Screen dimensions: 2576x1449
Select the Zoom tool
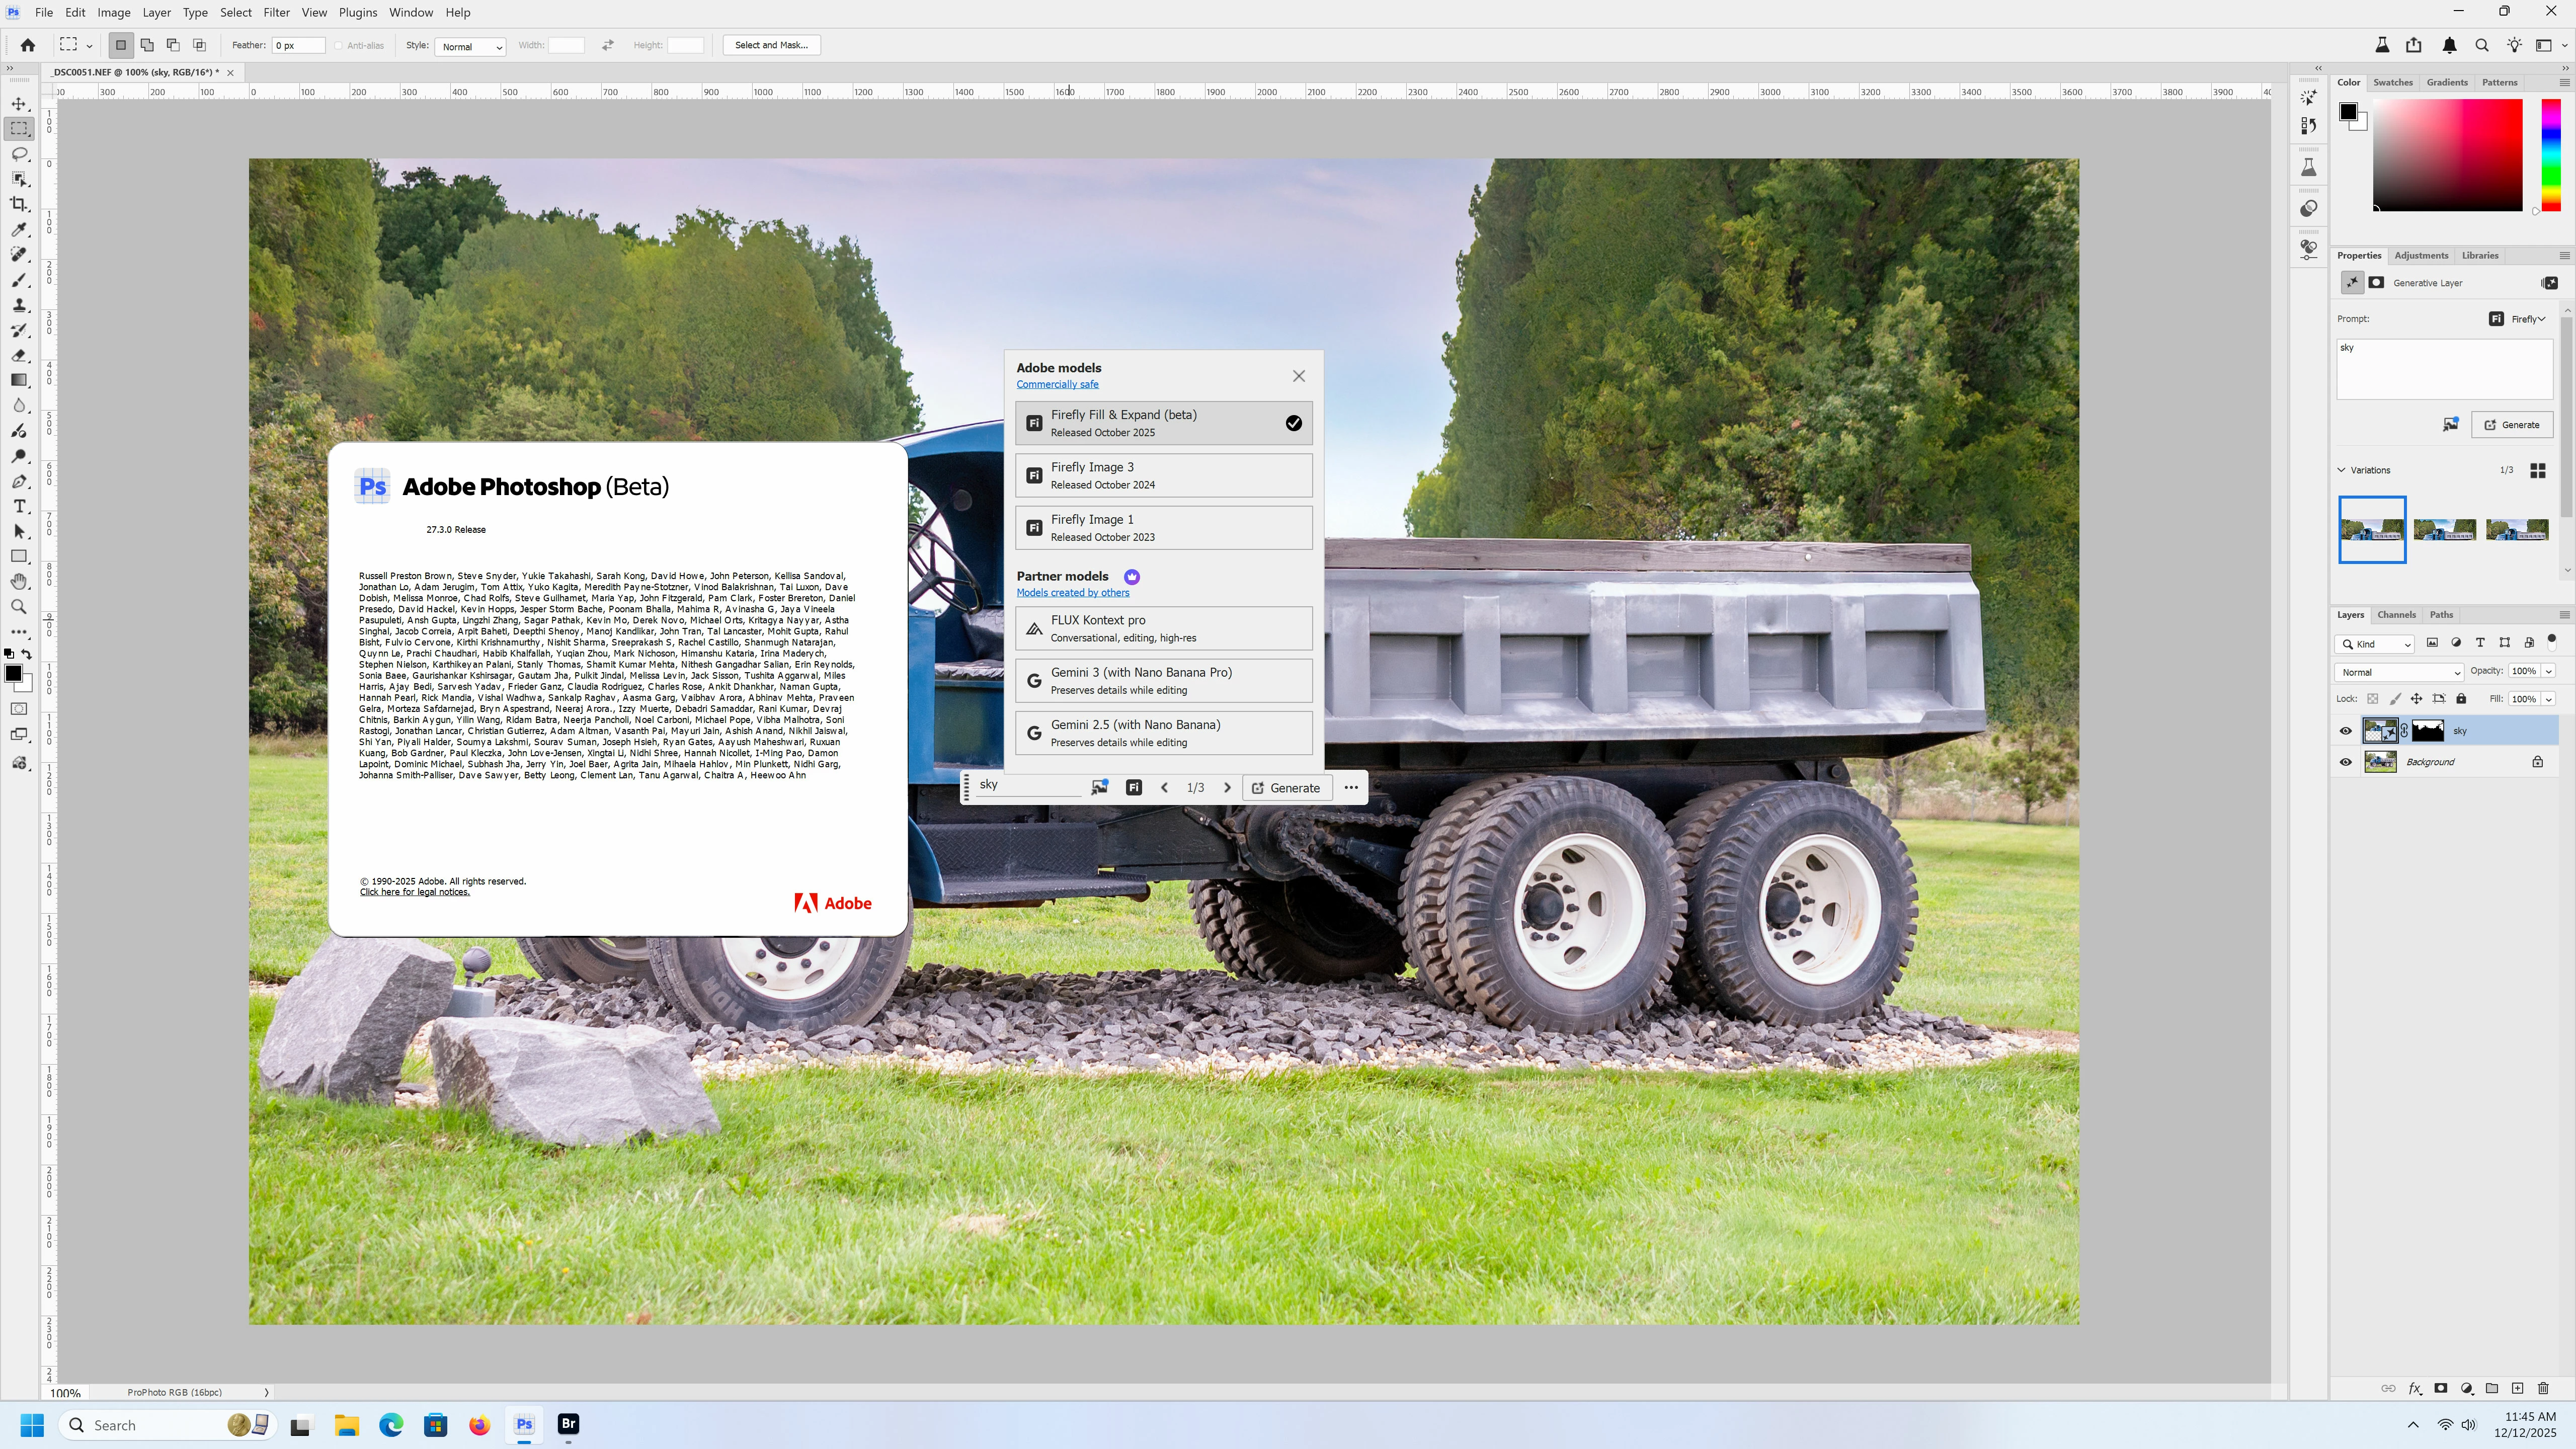point(19,606)
